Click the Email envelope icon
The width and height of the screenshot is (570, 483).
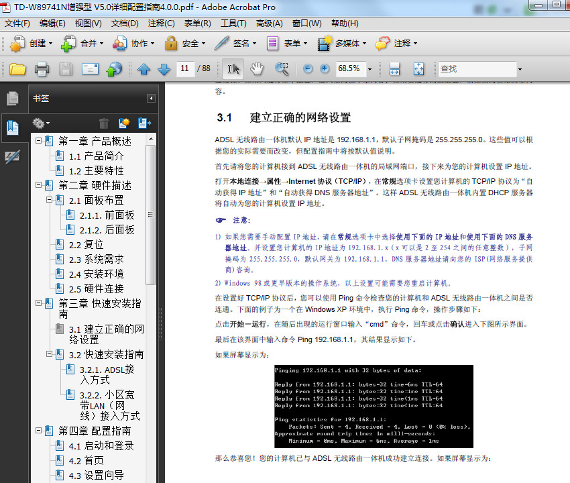[90, 68]
